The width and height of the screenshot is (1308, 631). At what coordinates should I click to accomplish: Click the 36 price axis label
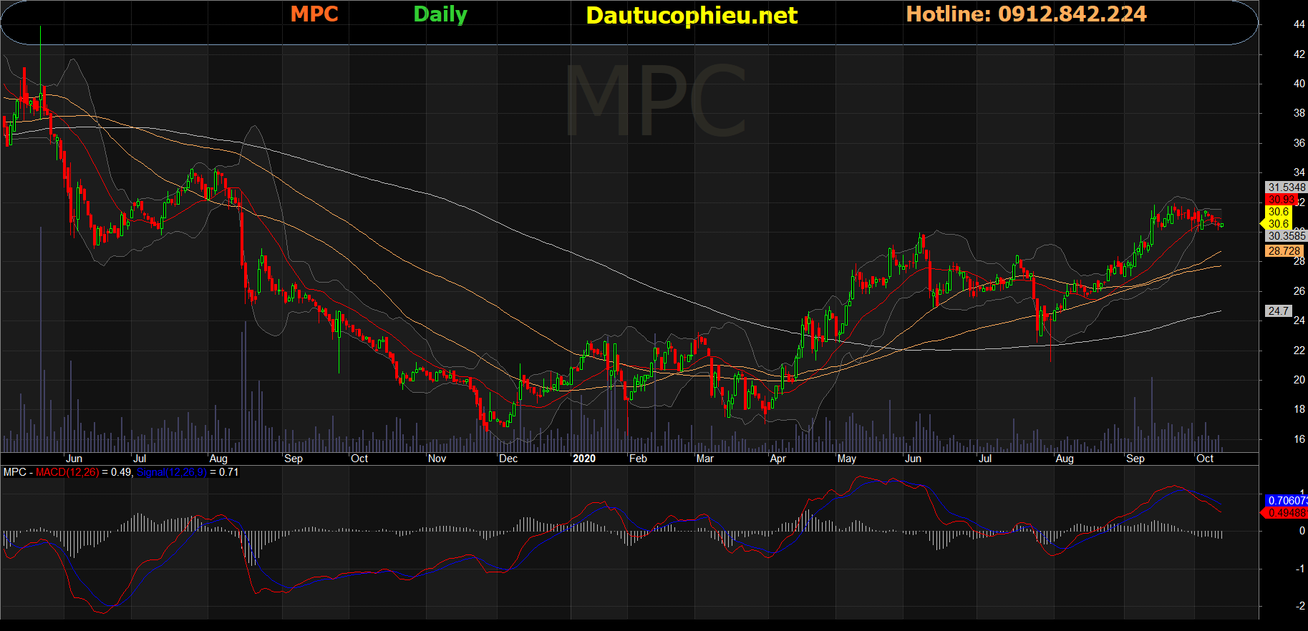click(1299, 143)
